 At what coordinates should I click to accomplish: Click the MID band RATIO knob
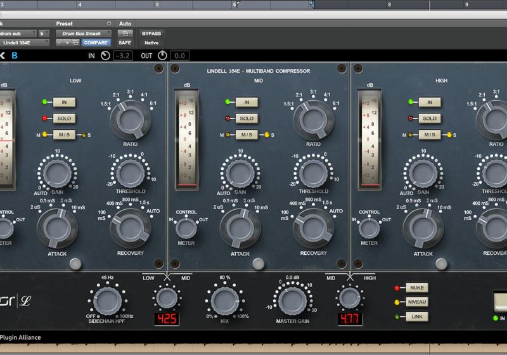pyautogui.click(x=313, y=120)
